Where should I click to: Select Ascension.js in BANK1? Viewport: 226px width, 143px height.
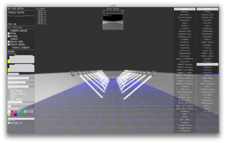[185, 15]
